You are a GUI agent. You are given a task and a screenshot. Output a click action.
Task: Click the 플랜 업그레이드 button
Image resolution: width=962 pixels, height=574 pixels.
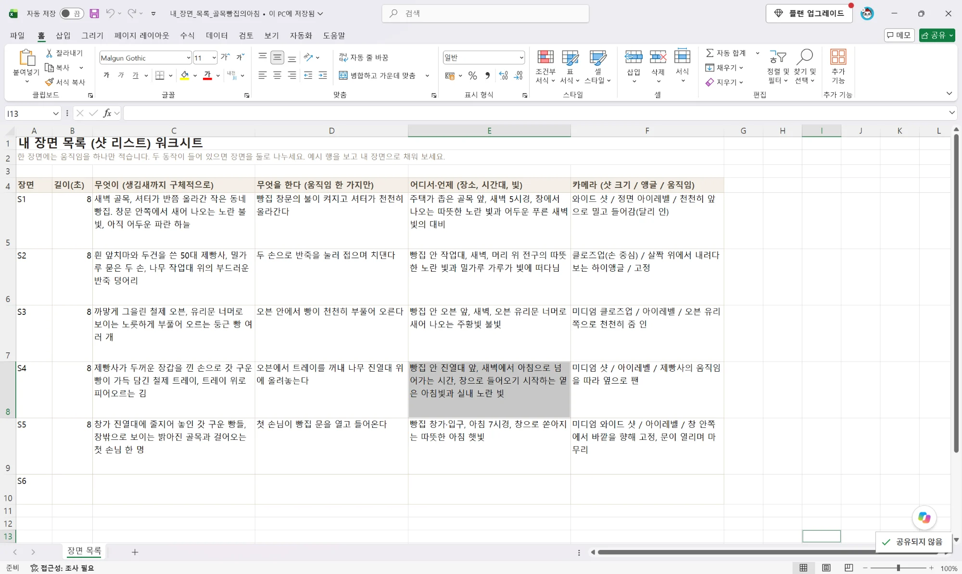click(809, 13)
